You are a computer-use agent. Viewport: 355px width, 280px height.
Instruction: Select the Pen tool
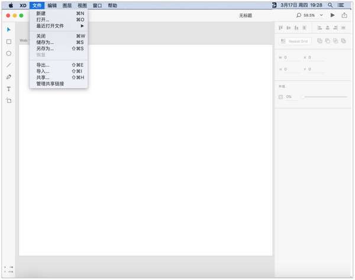point(9,77)
